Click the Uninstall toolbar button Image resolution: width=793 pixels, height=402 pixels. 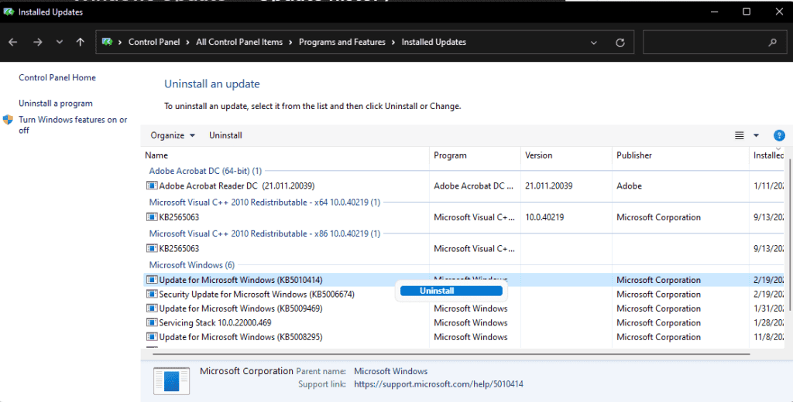click(225, 135)
